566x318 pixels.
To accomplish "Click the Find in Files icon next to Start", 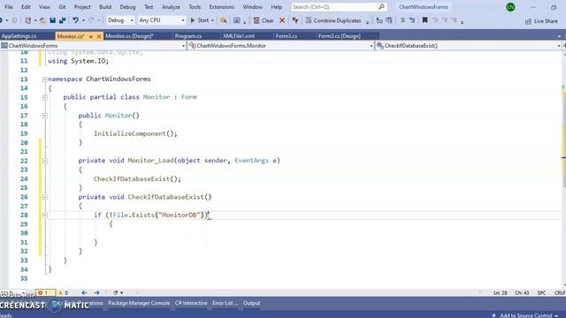I will click(x=224, y=20).
